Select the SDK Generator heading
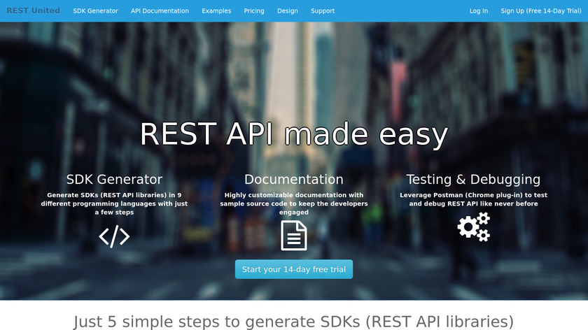 pos(114,179)
